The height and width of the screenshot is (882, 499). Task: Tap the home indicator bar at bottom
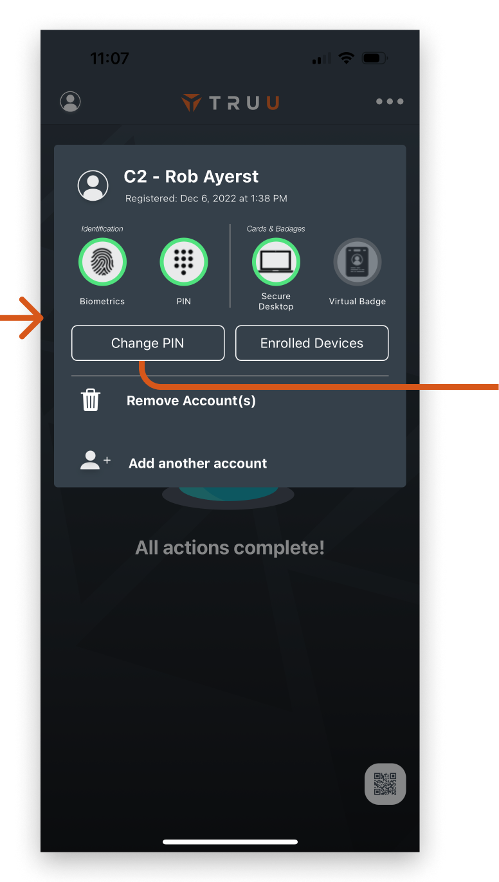tap(230, 841)
